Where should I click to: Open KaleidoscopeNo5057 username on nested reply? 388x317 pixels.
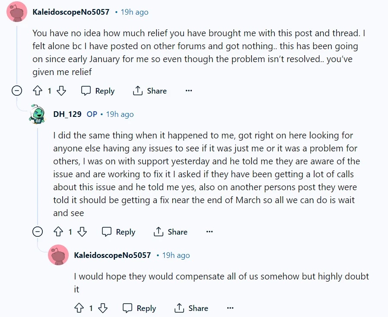click(x=112, y=255)
